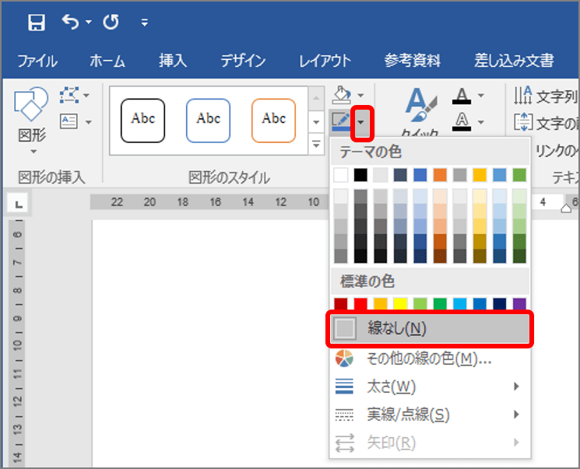Pick the yellow standard color swatch
This screenshot has width=580, height=469.
coord(400,304)
